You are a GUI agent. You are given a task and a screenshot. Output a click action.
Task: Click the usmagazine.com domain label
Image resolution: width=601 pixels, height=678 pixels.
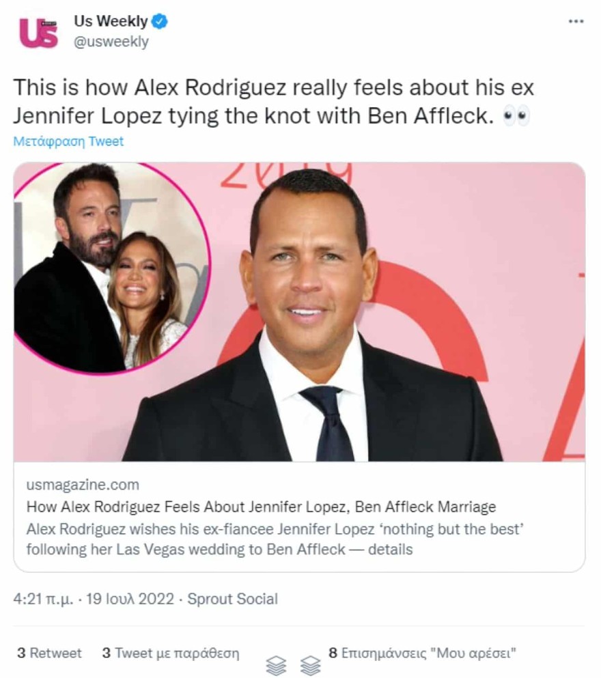[x=83, y=485]
